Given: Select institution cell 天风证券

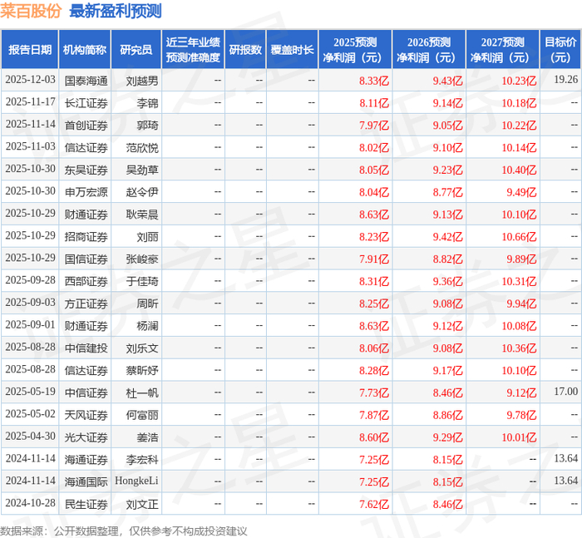Looking at the screenshot, I should pyautogui.click(x=86, y=415).
